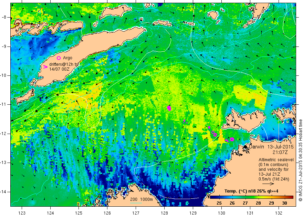This screenshot has width=303, height=217.
Task: Click the longitude axis label '126'
Action: 107,213
